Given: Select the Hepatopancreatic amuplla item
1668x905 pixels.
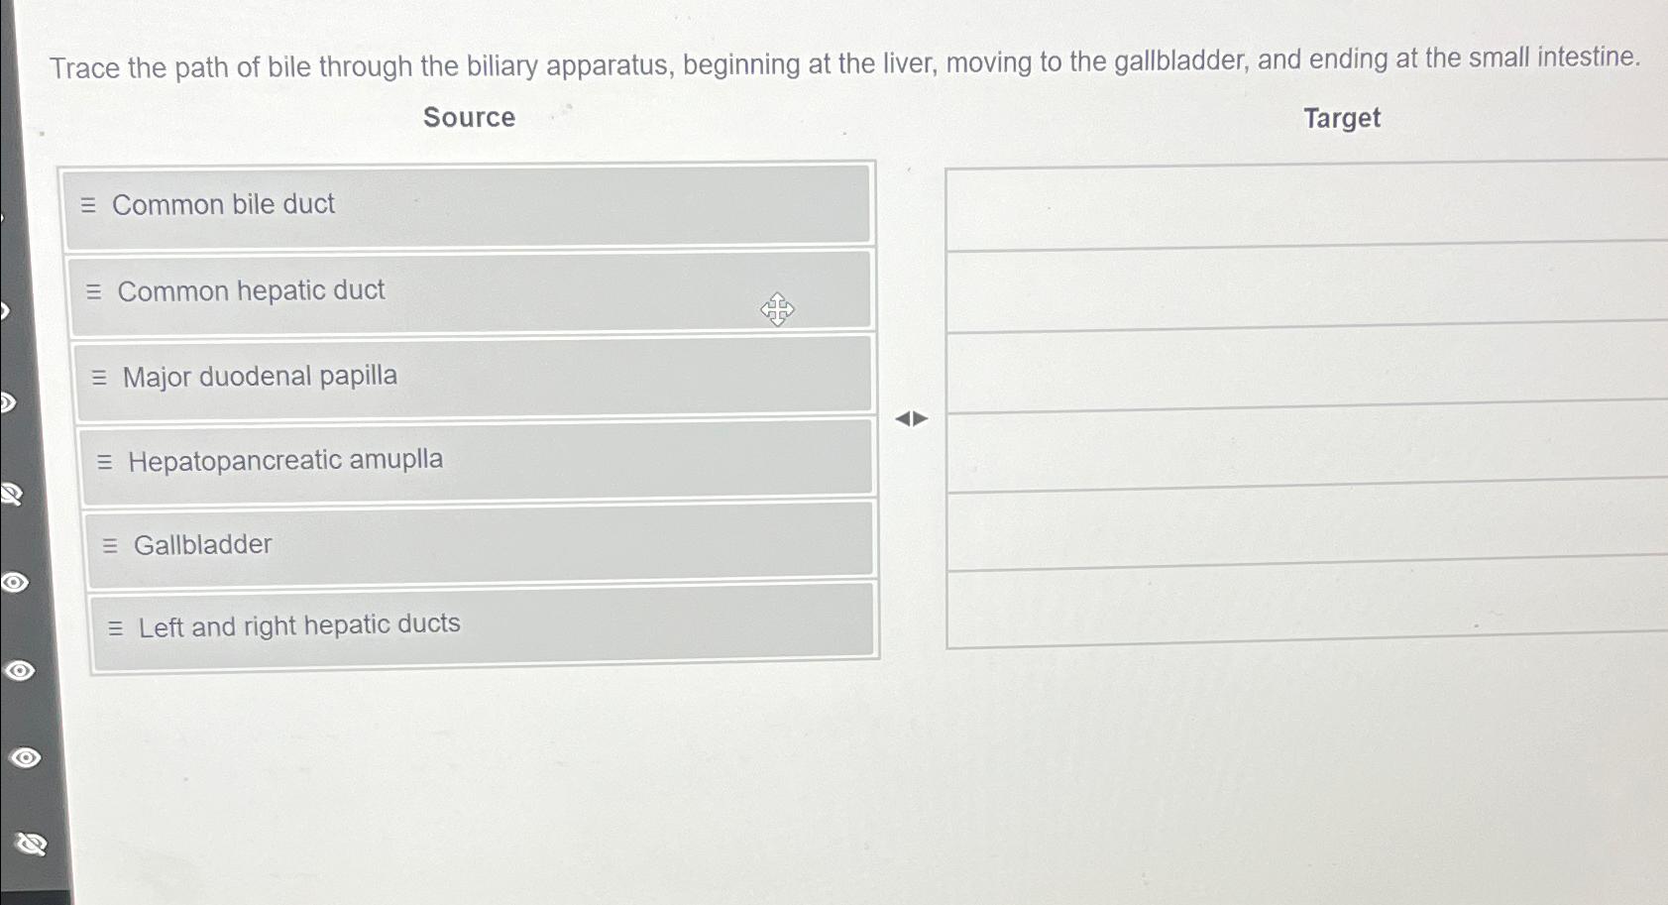Looking at the screenshot, I should point(477,459).
